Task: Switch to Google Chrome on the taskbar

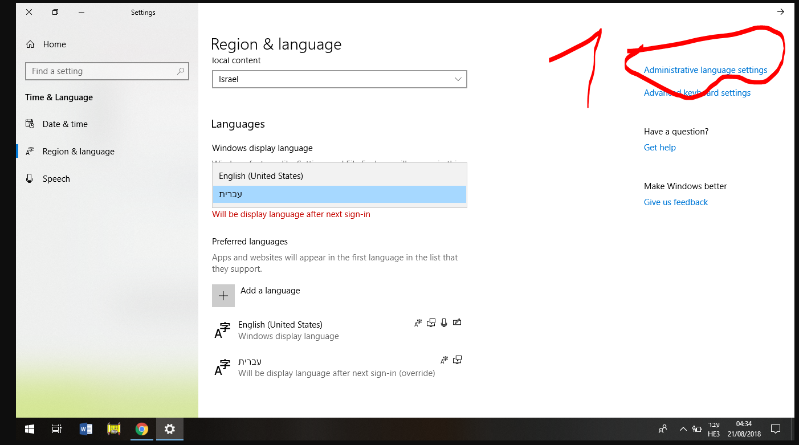Action: [142, 429]
